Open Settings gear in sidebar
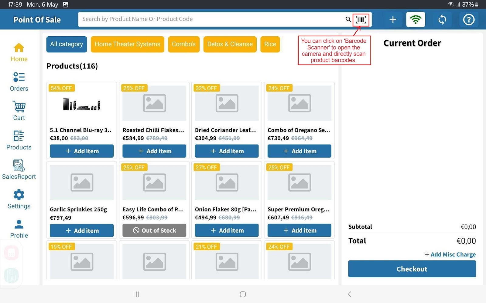The image size is (486, 303). (19, 199)
